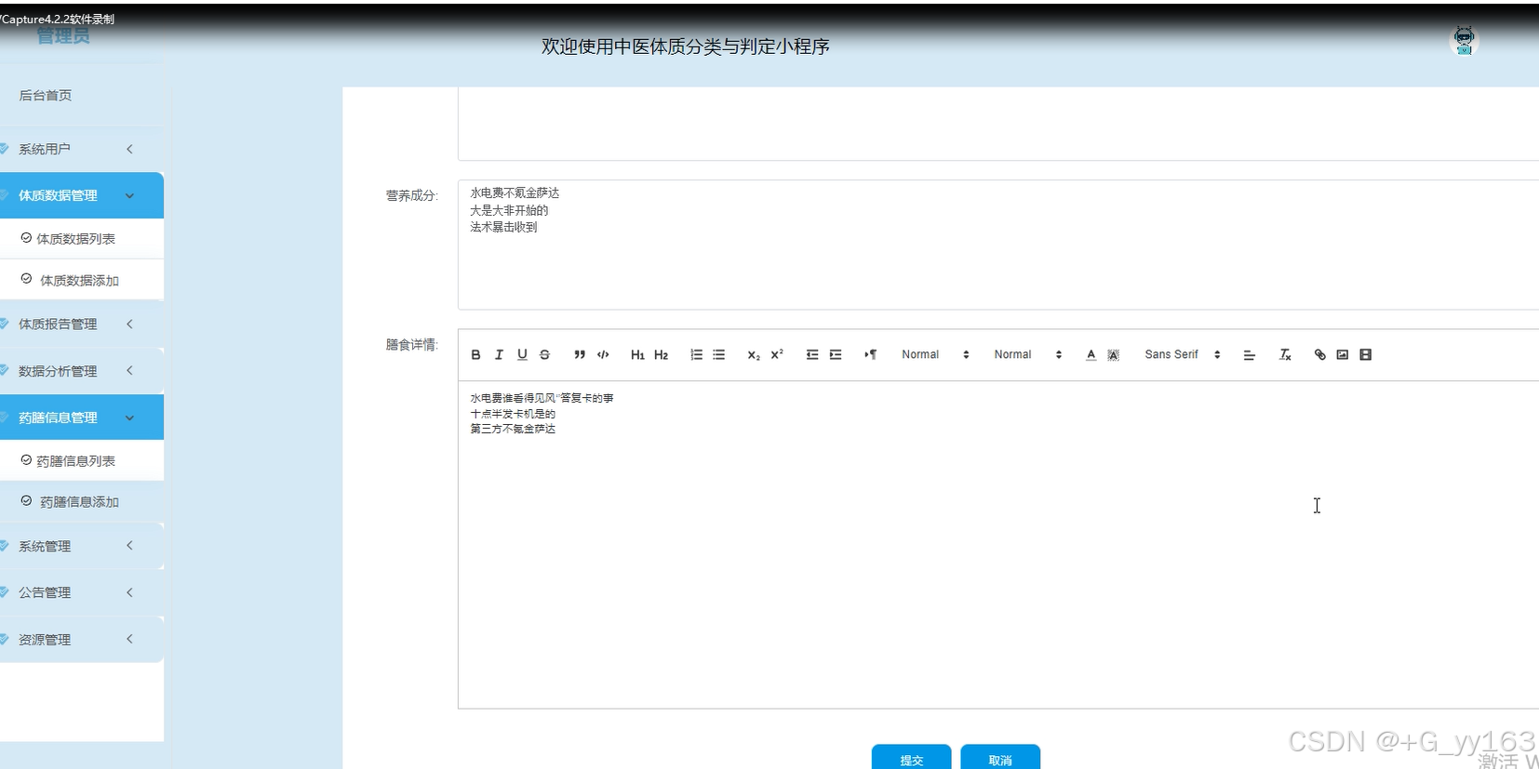The height and width of the screenshot is (769, 1539).
Task: Open the second Normal header dropdown
Action: coord(1027,354)
